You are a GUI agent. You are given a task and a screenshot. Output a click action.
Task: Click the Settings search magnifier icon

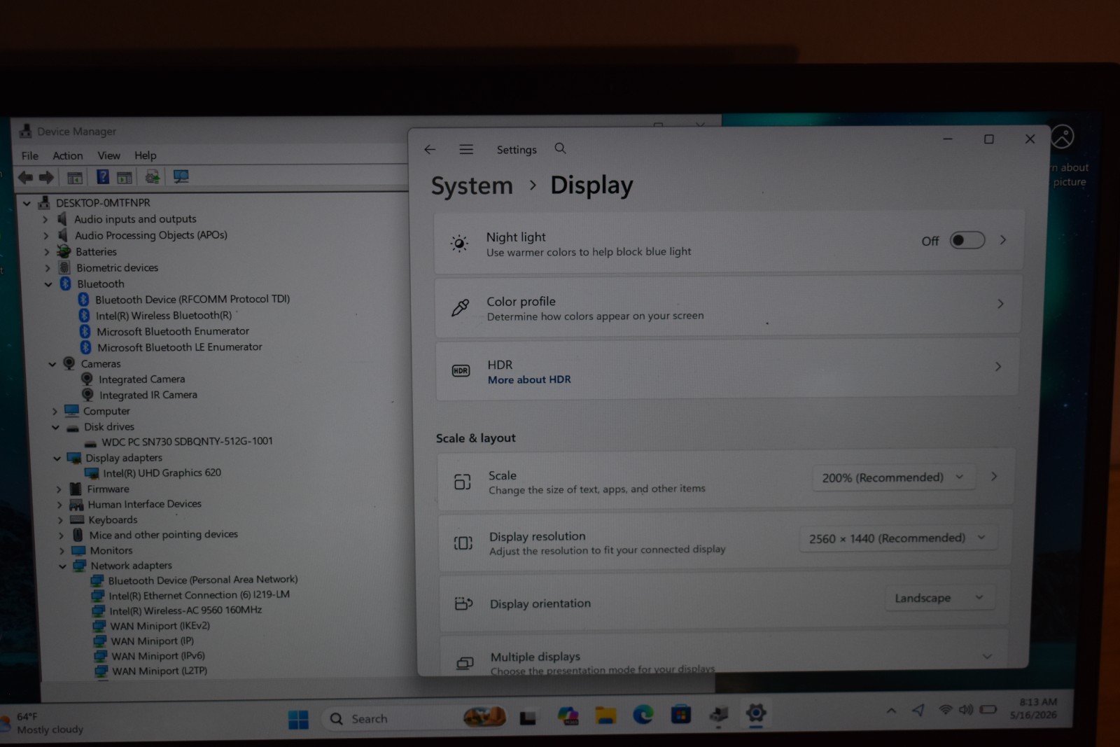pos(560,148)
